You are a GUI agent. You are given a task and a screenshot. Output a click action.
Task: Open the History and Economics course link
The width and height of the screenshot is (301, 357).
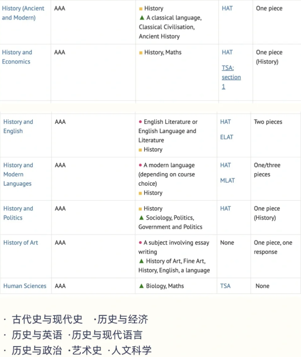(x=17, y=57)
